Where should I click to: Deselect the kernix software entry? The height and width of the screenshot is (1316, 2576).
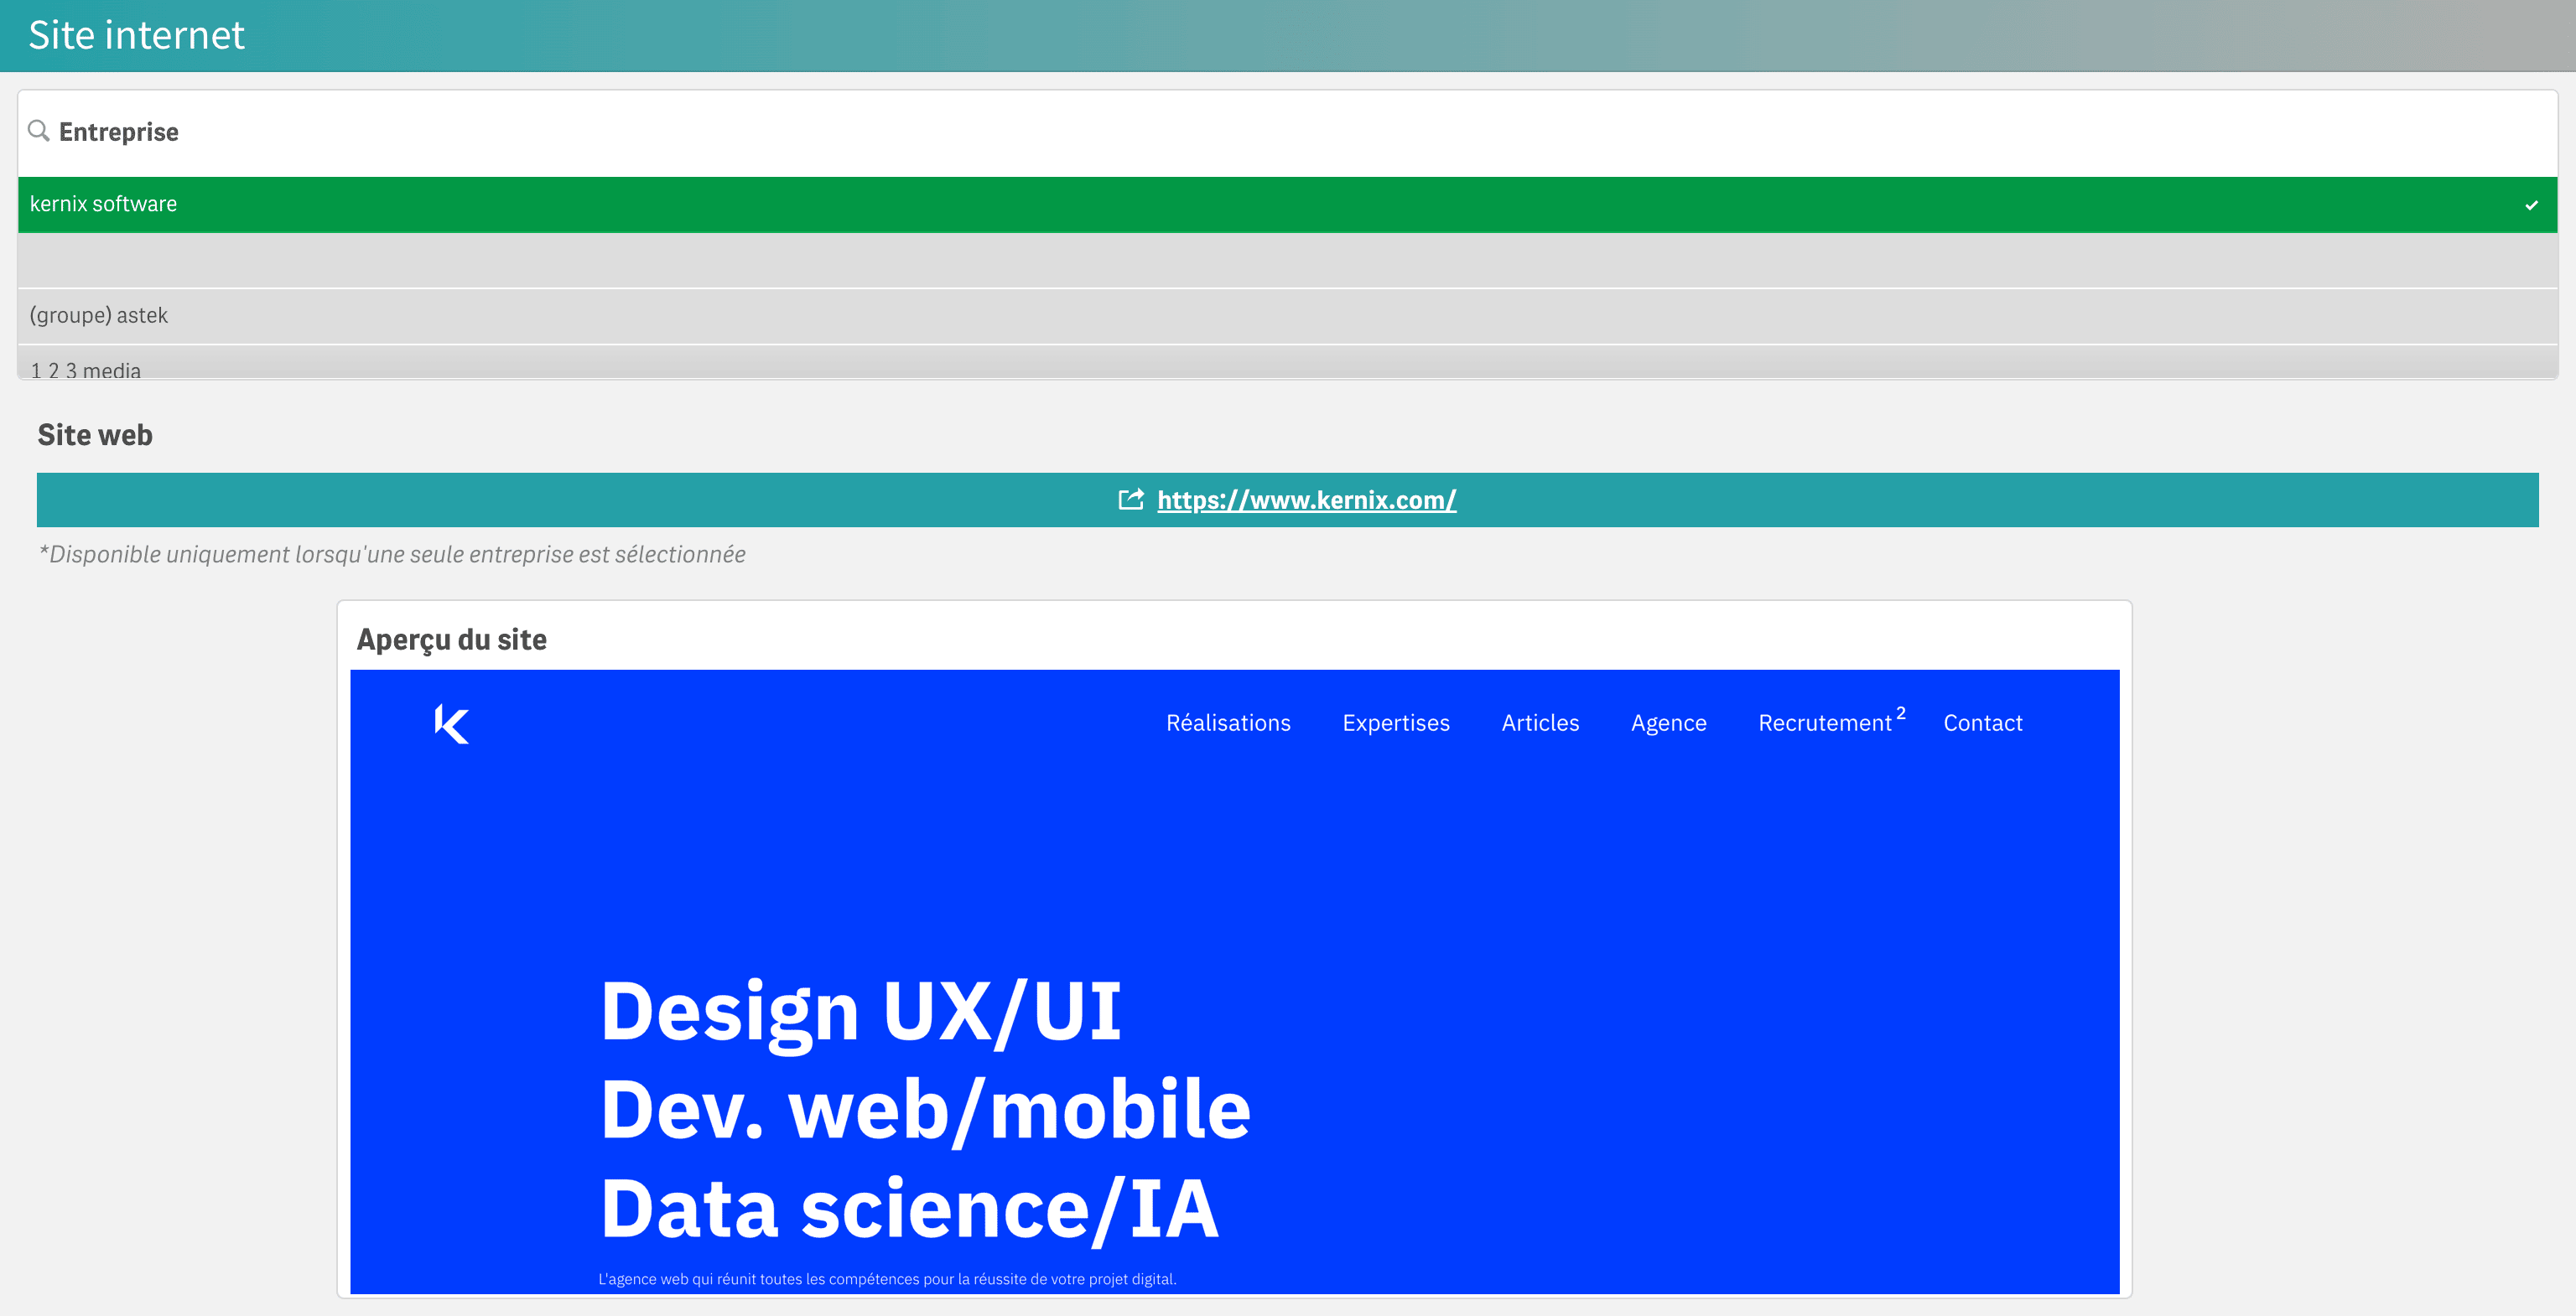point(1287,204)
